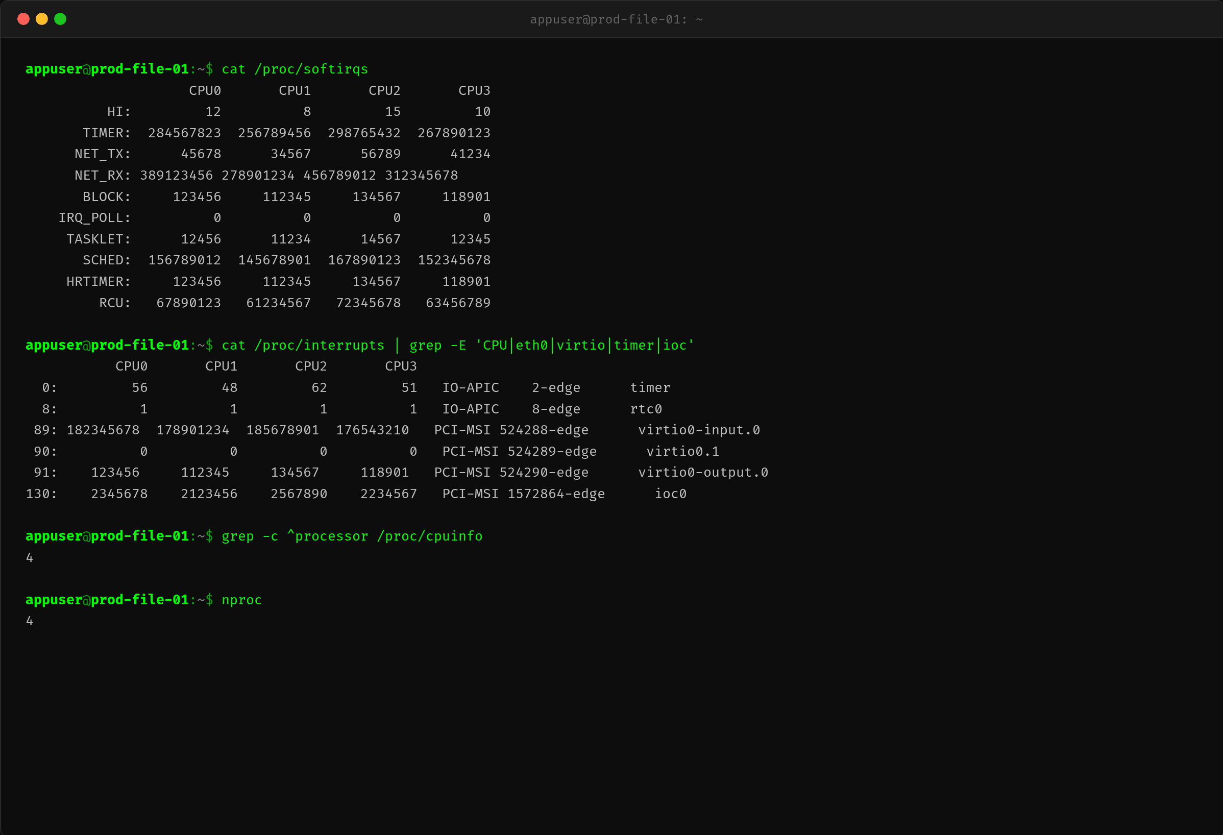Click RCU value 72345678

(369, 303)
